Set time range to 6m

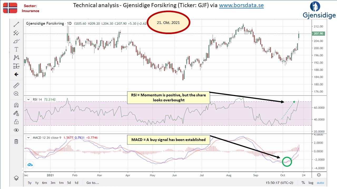click(x=44, y=183)
